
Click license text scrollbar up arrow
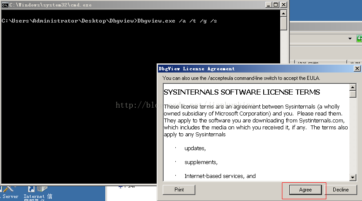pyautogui.click(x=352, y=87)
